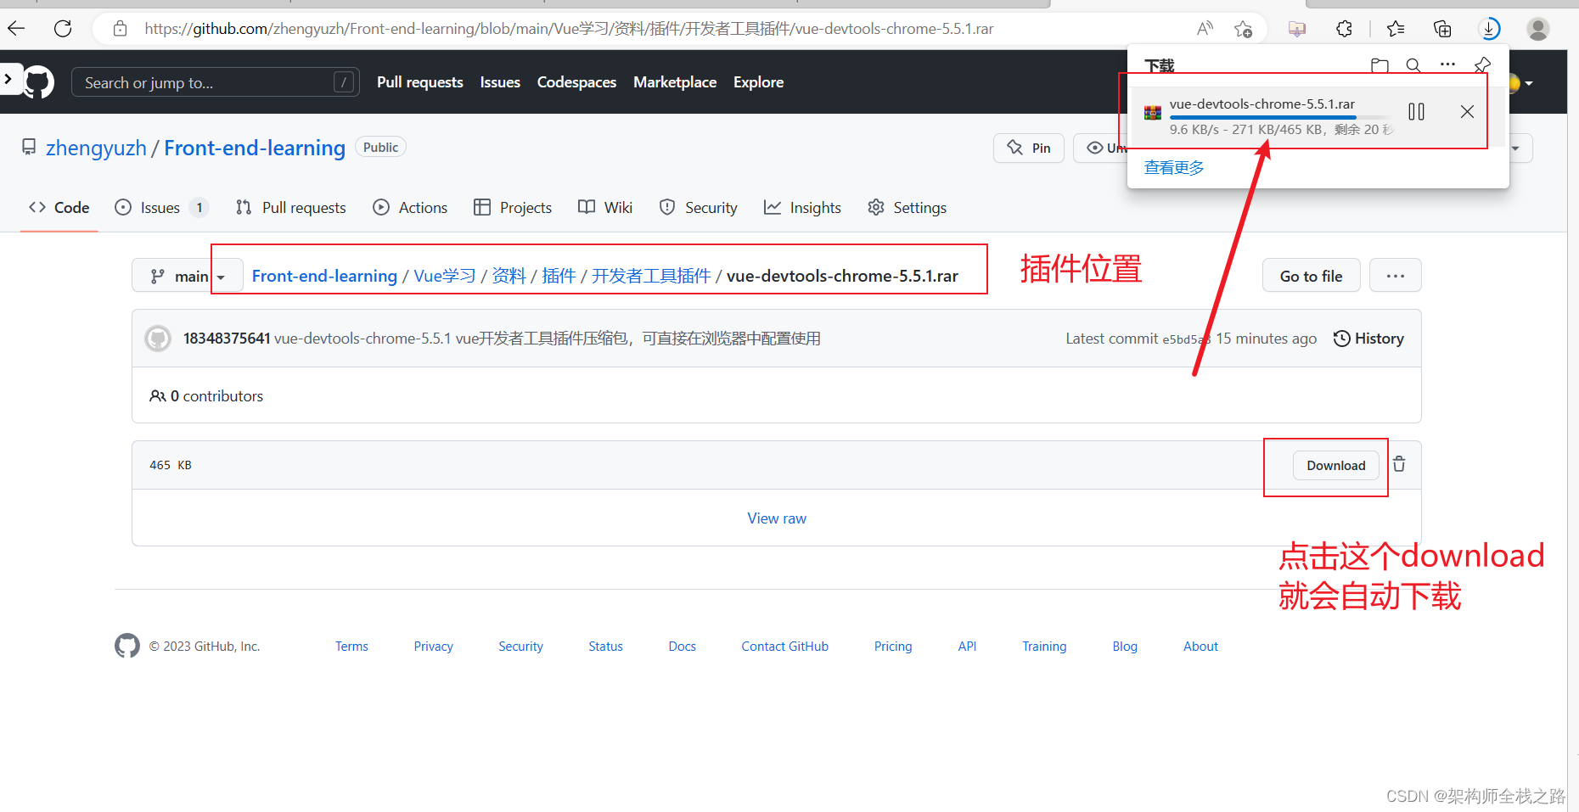The height and width of the screenshot is (812, 1579).
Task: Open the footer Pricing link
Action: pos(893,647)
